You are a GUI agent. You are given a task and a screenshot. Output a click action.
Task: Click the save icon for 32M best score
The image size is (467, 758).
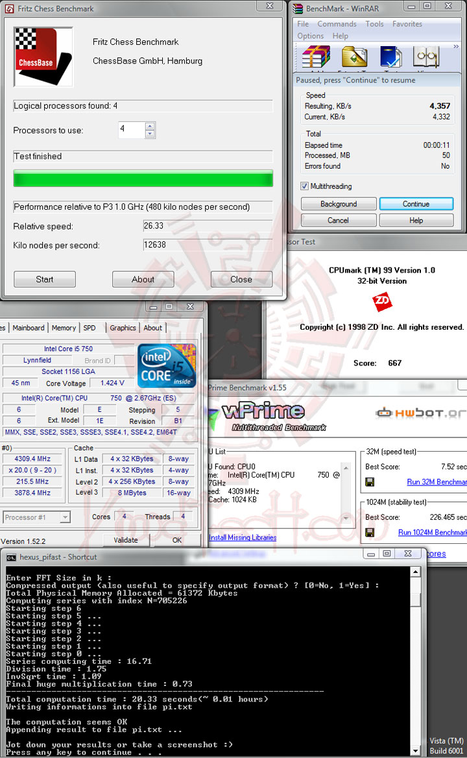click(370, 482)
